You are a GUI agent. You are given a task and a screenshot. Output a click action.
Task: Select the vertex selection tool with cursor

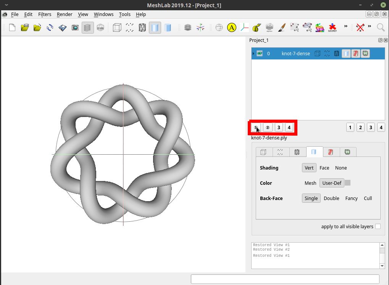coord(294,27)
